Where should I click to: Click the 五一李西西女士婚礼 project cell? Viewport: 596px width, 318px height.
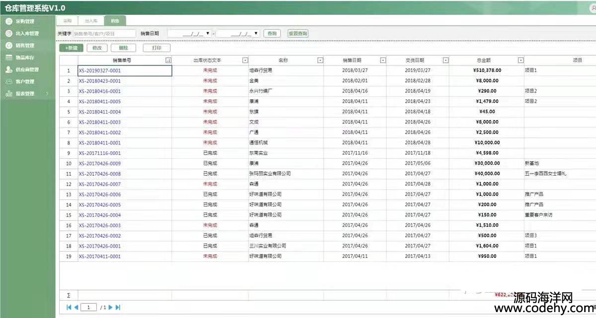coord(560,174)
